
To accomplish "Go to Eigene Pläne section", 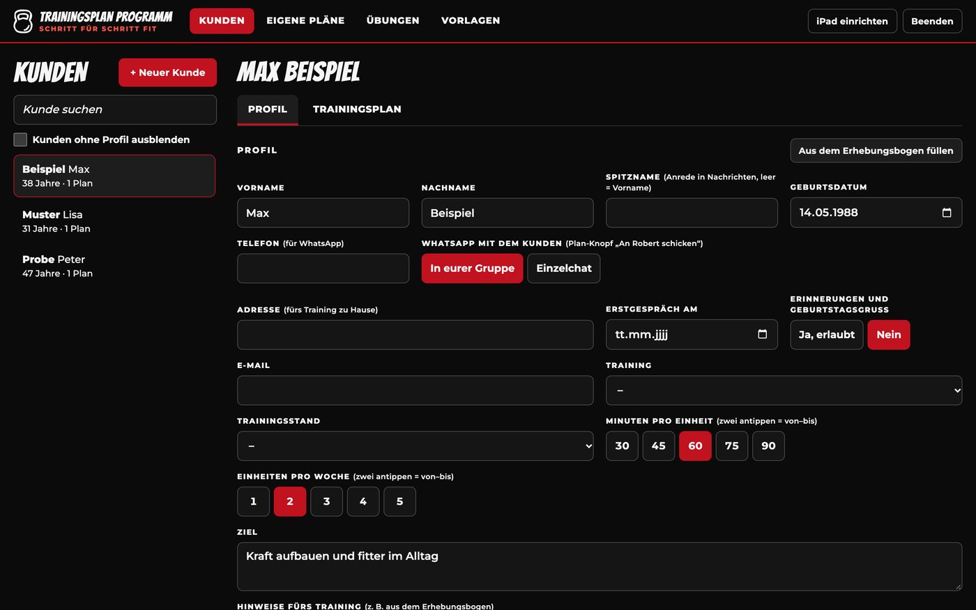I will (x=305, y=21).
